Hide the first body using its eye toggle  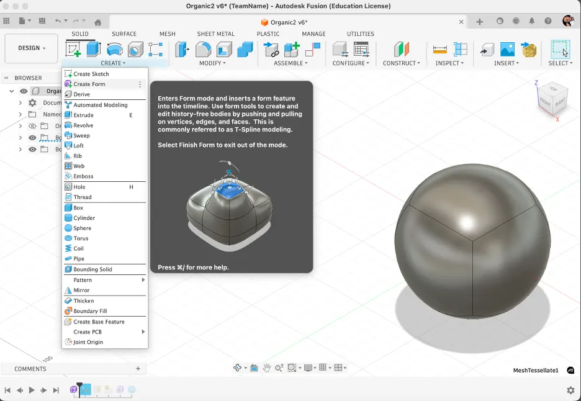[x=32, y=137]
